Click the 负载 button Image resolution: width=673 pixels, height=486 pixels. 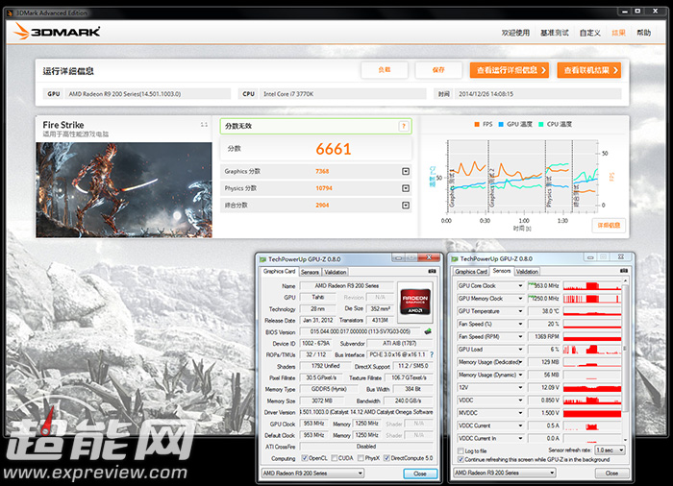(385, 70)
